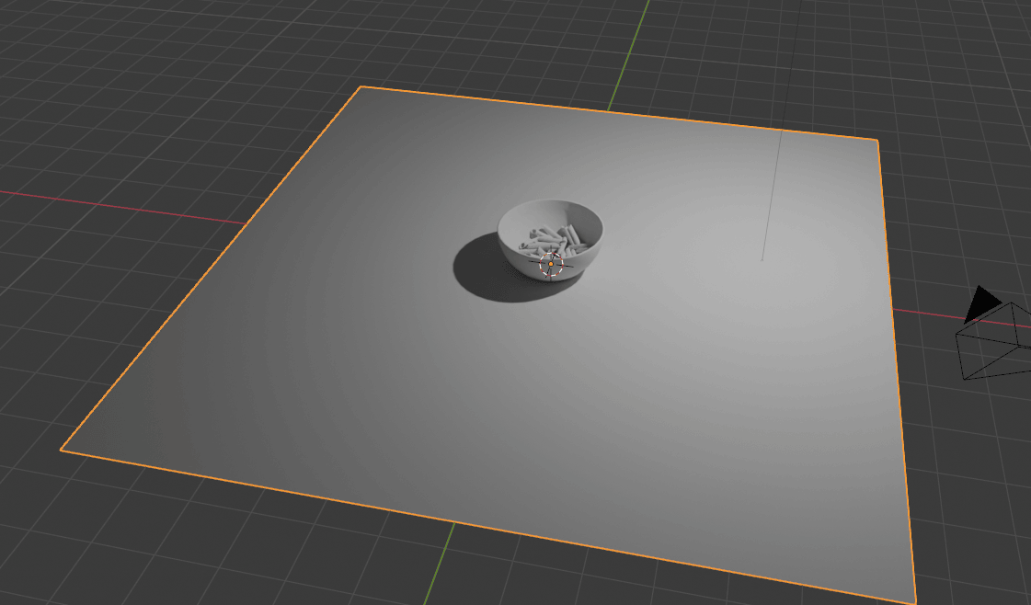The width and height of the screenshot is (1031, 605).
Task: Click the pasta pieces inside the bowl
Action: (550, 240)
